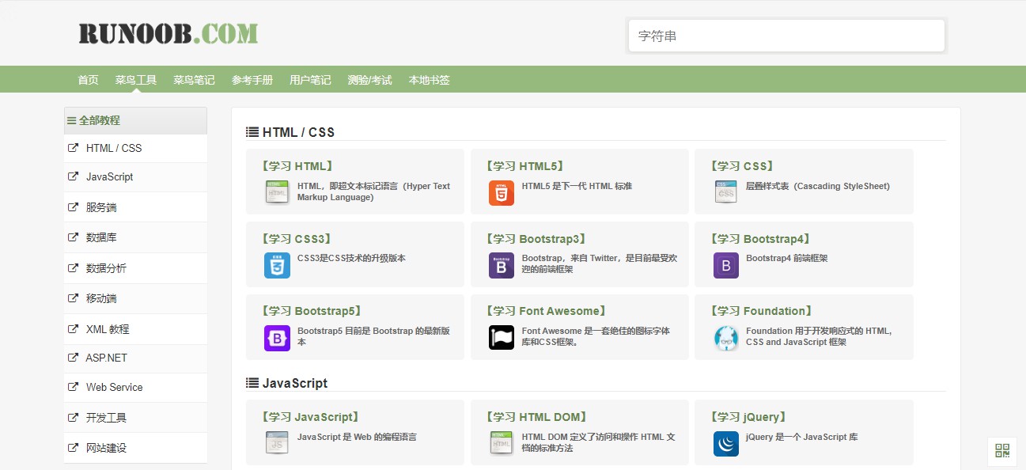Click the Bootstrap4 purple B icon
The image size is (1026, 470).
(725, 265)
